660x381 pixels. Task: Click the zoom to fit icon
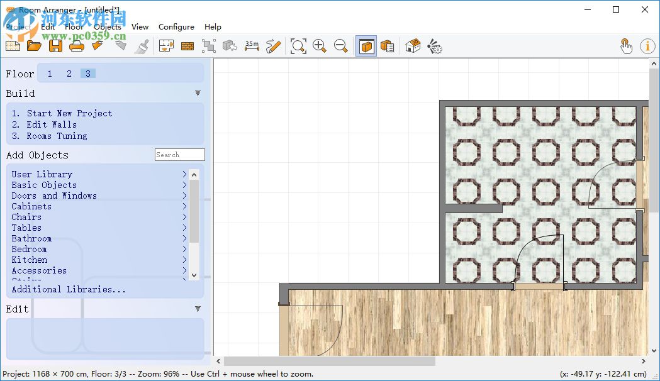298,46
